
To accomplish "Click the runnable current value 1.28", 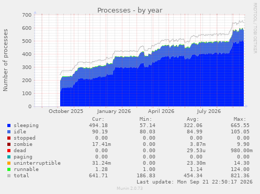I will pyautogui.click(x=101, y=169).
